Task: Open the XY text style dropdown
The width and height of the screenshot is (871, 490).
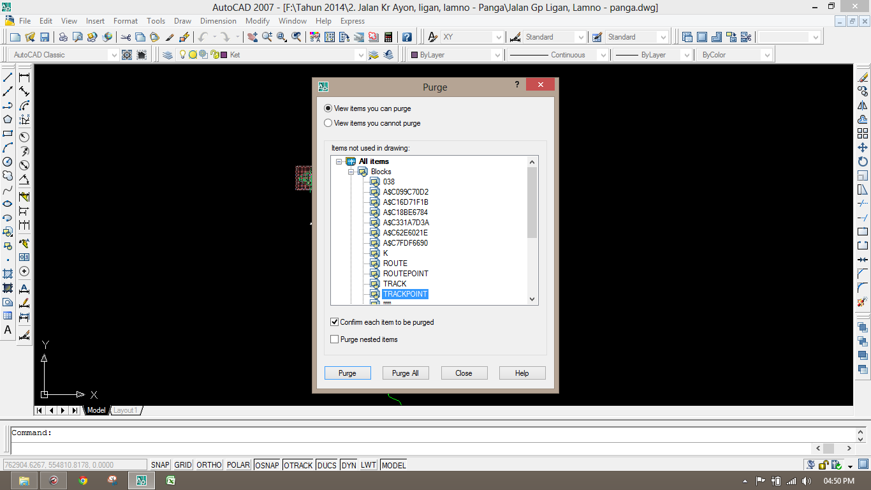Action: 498,37
